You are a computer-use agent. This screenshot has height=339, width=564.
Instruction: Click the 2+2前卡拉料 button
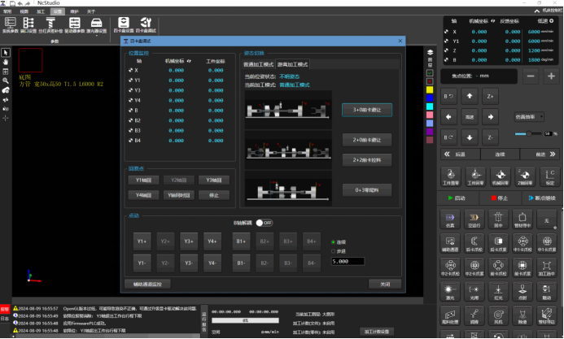coord(367,160)
